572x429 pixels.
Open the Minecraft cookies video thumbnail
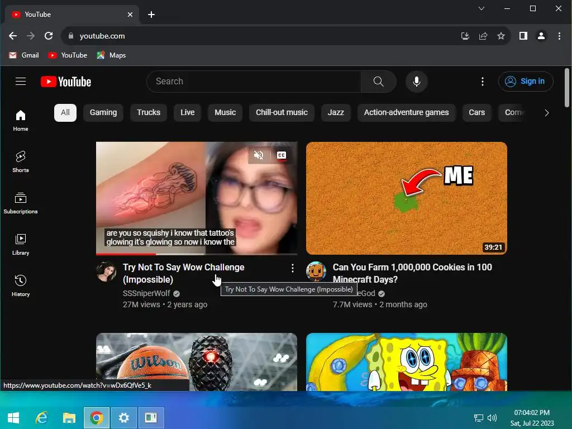pyautogui.click(x=407, y=198)
